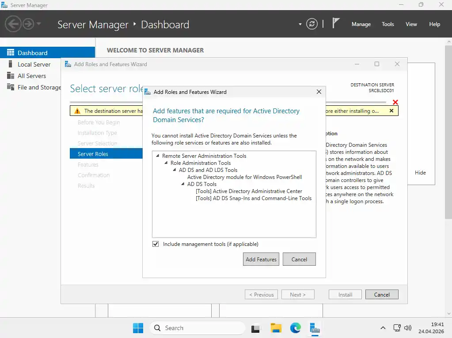Cancel the required features dialog

pos(299,259)
